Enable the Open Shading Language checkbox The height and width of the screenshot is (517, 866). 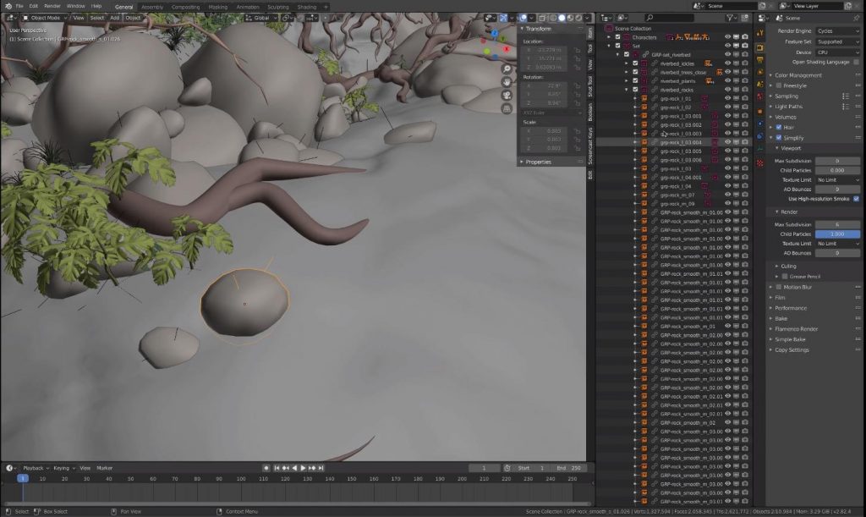pyautogui.click(x=856, y=62)
